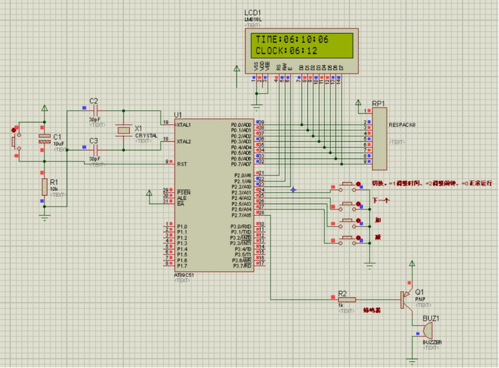The width and height of the screenshot is (499, 368).
Task: Select ground symbol below the LCD
Action: [x=256, y=106]
